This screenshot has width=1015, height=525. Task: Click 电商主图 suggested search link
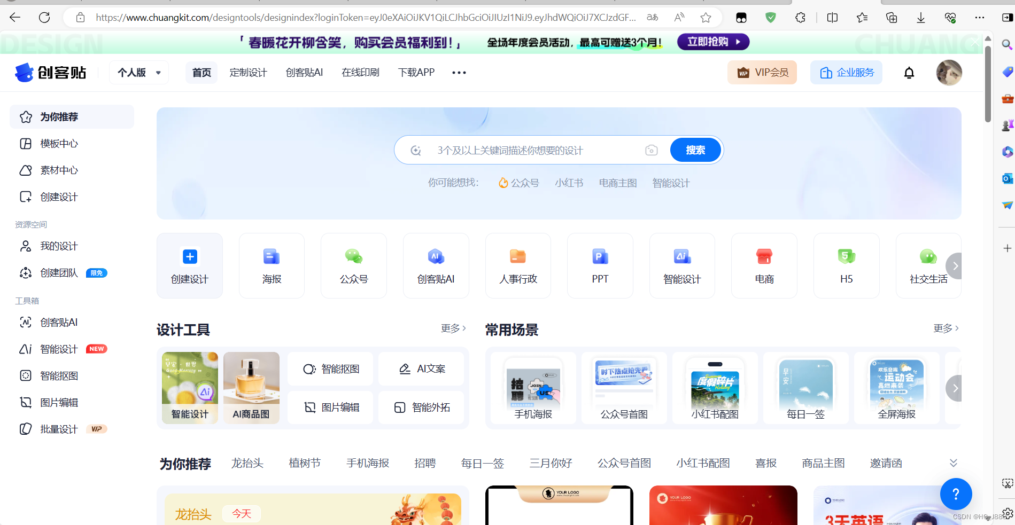(618, 183)
